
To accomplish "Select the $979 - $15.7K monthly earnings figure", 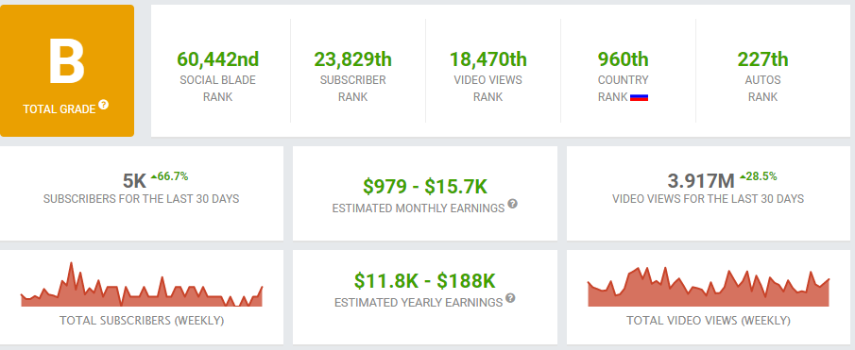I will pyautogui.click(x=425, y=187).
